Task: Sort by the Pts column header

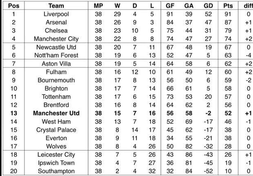Action: click(229, 6)
